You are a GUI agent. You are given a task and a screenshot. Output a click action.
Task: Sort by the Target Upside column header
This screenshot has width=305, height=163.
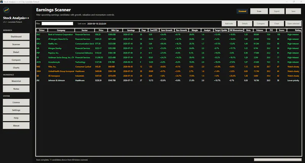pyautogui.click(x=221, y=30)
